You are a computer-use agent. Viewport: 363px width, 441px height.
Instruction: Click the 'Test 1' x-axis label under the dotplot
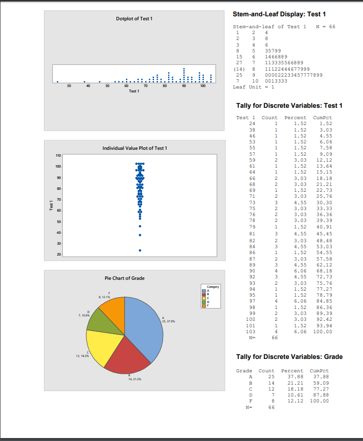pyautogui.click(x=134, y=91)
